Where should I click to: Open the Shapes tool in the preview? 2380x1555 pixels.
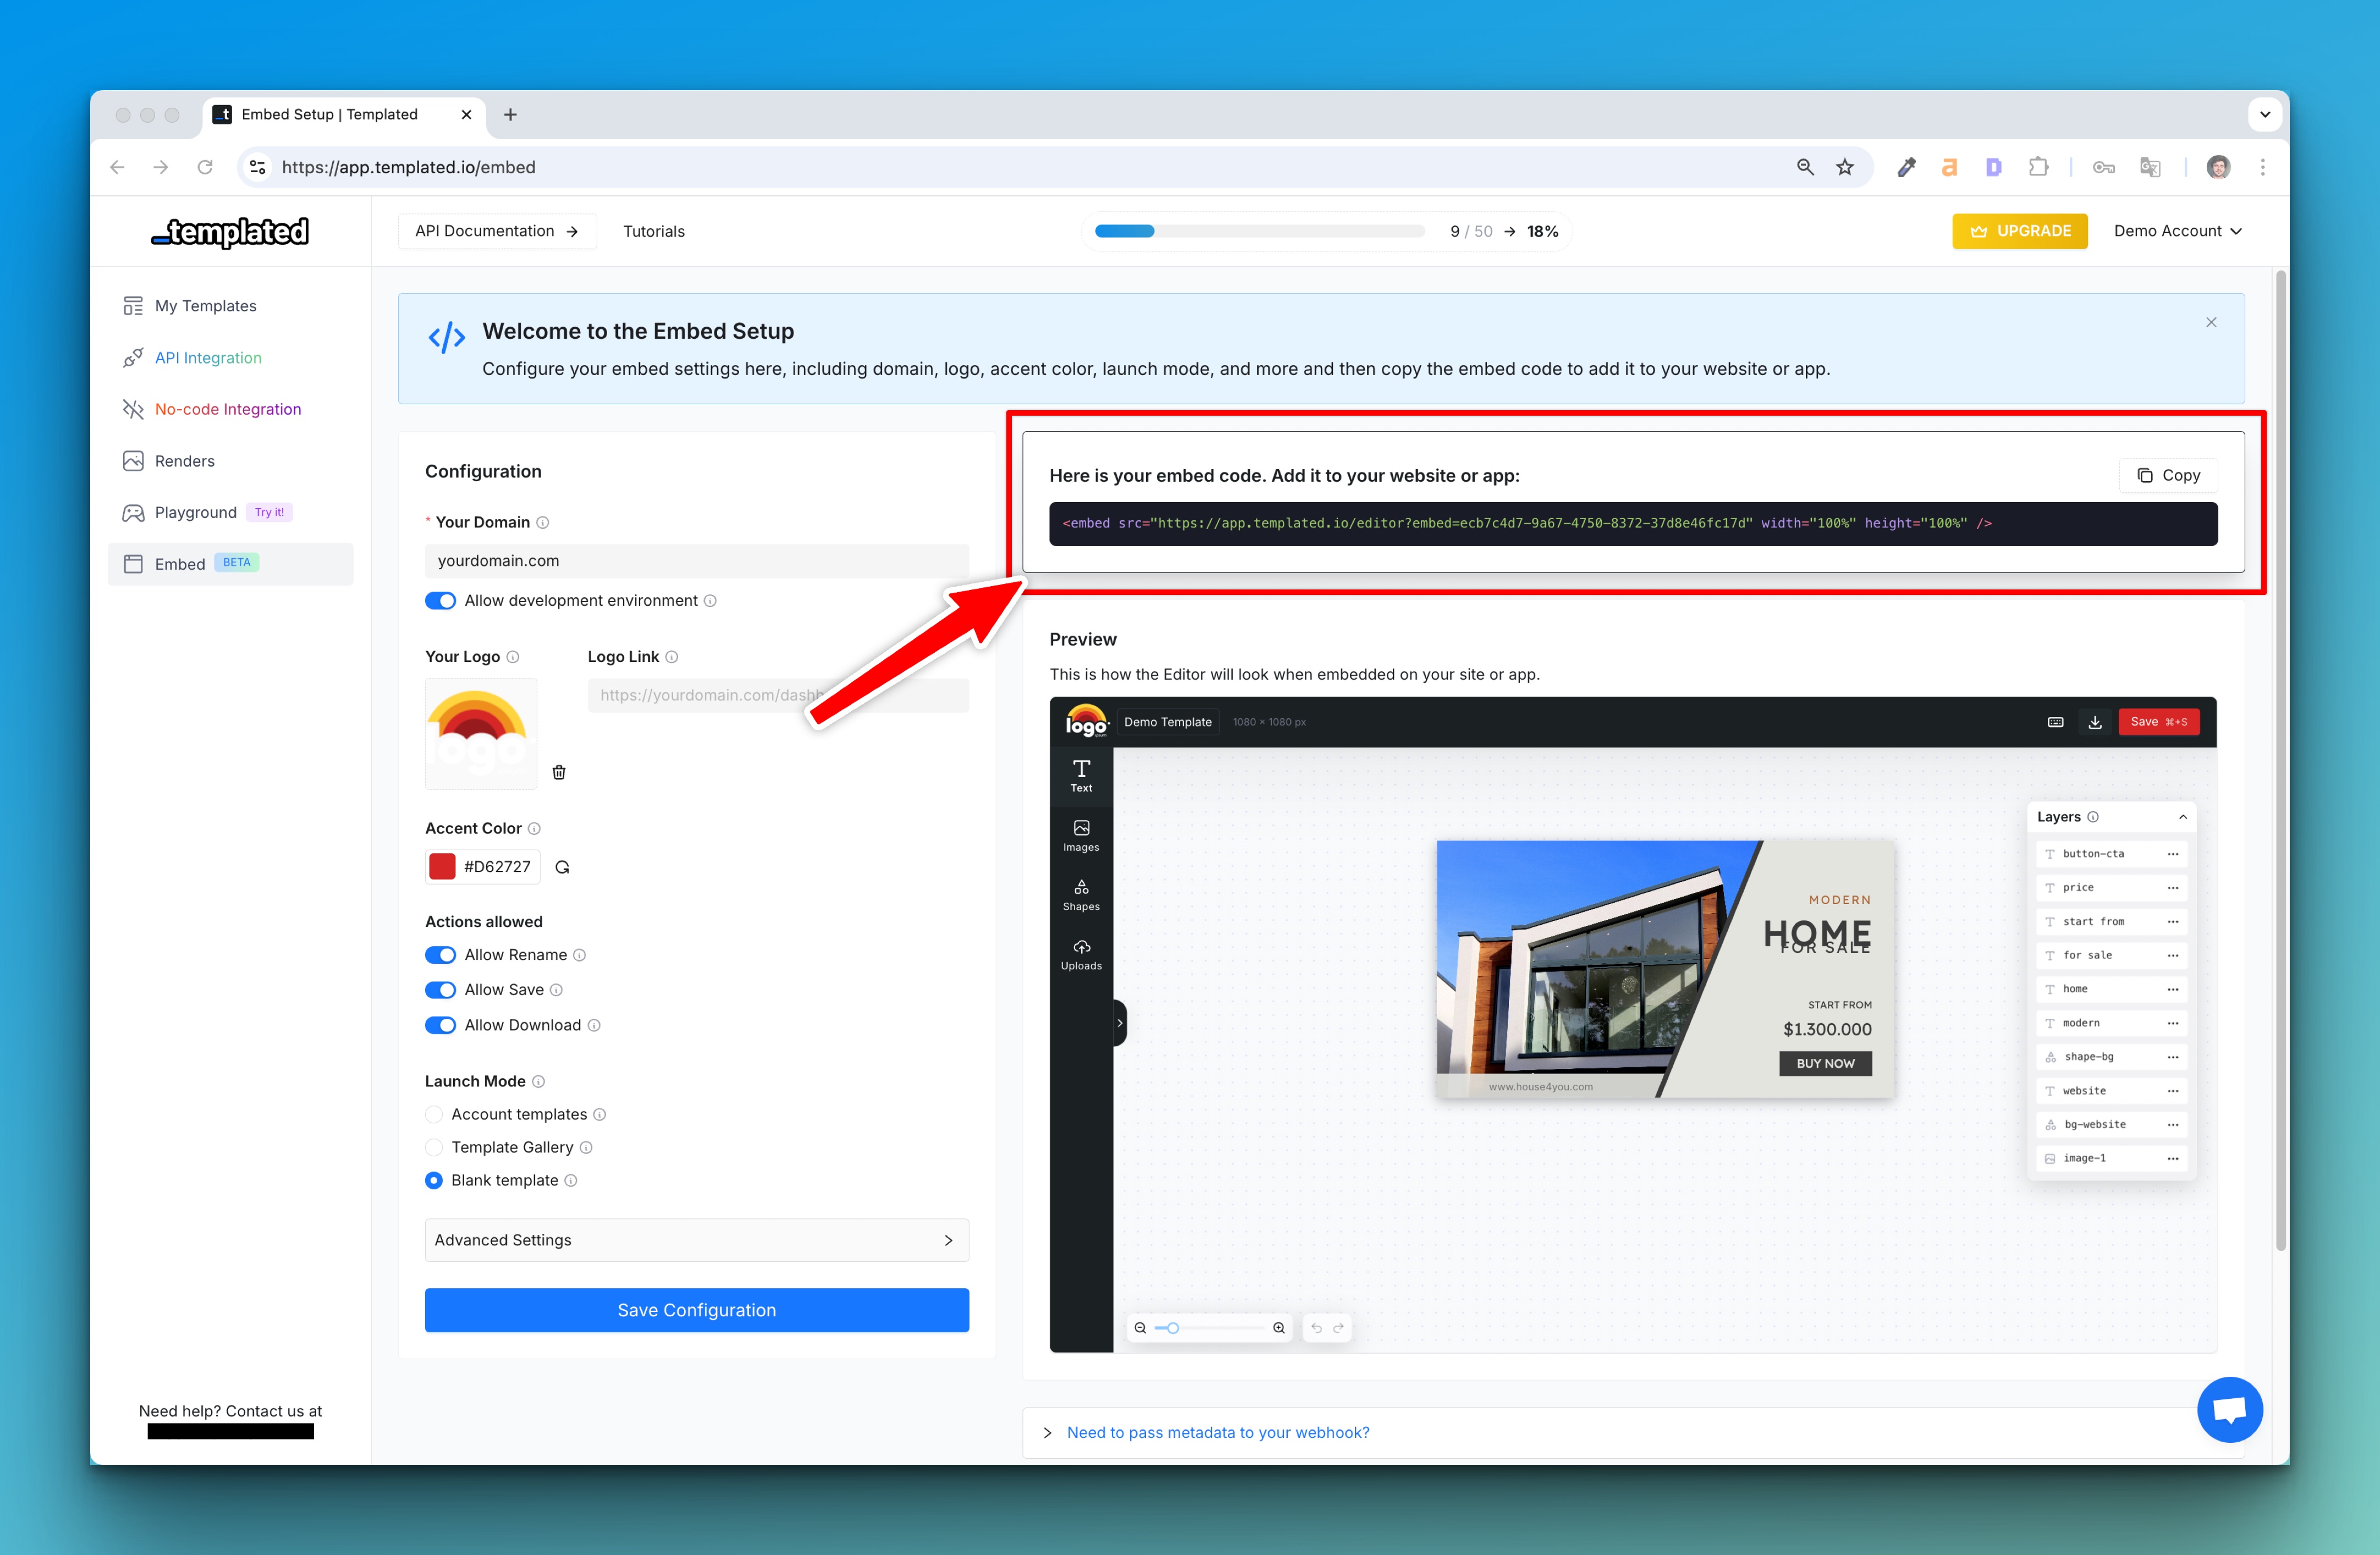coord(1081,894)
